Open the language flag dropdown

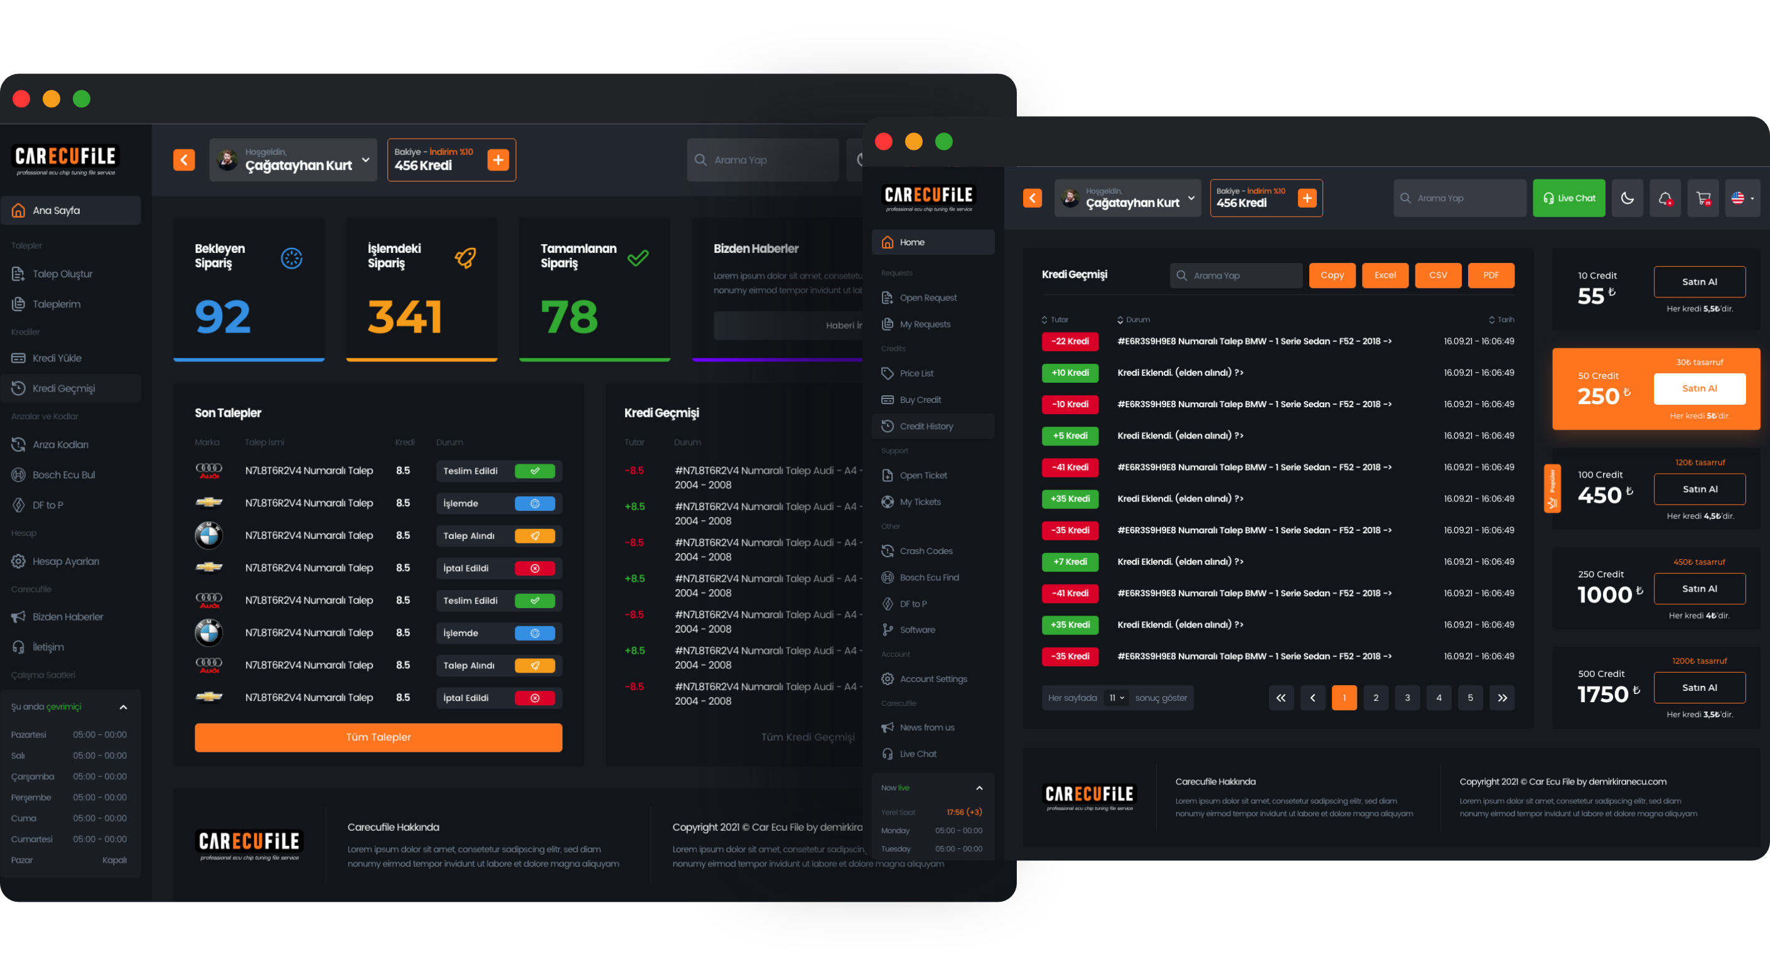coord(1742,198)
